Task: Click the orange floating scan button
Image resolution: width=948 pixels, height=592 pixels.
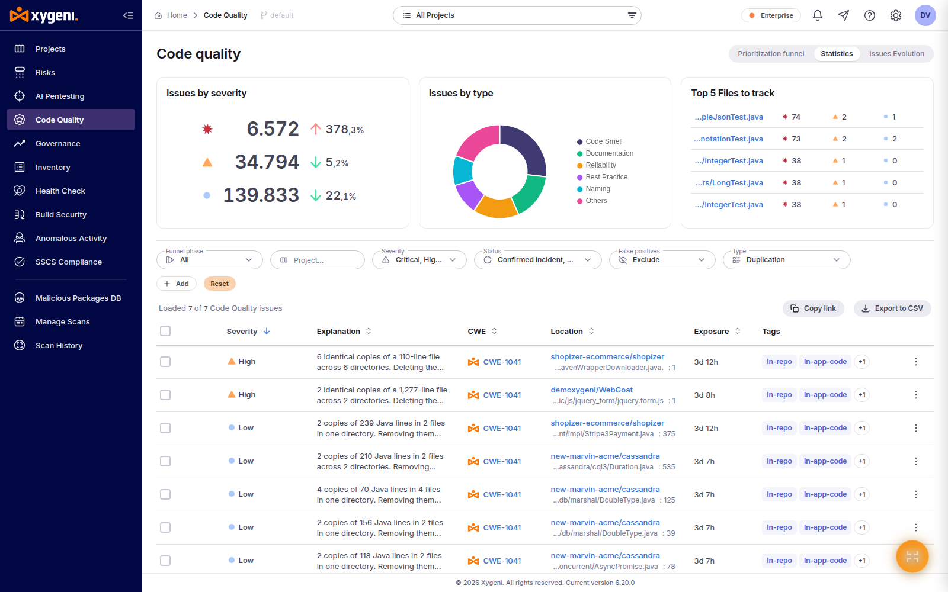Action: [x=912, y=556]
